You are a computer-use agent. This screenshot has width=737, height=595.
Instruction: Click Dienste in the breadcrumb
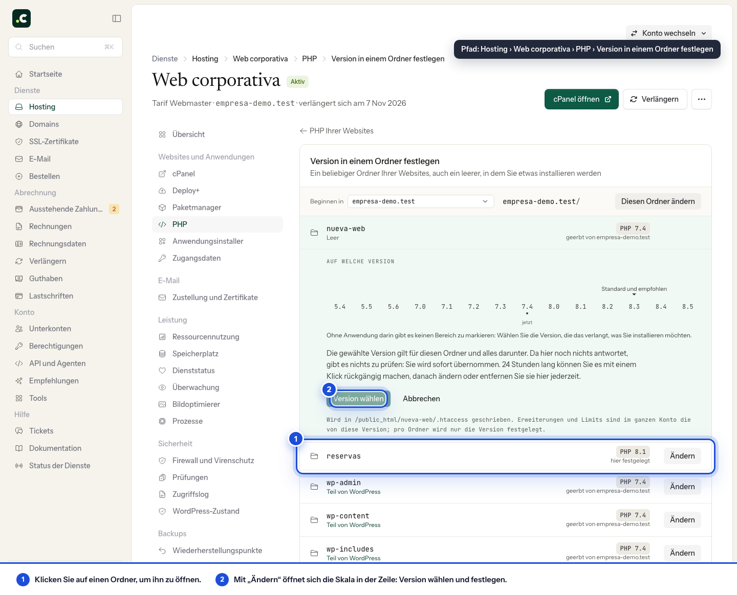[x=165, y=59]
